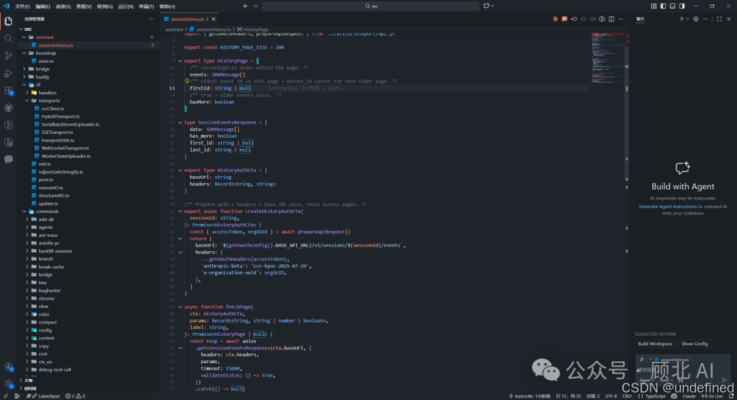The image size is (737, 400).
Task: Open the Auto model dropdown in chat
Action: (x=665, y=380)
